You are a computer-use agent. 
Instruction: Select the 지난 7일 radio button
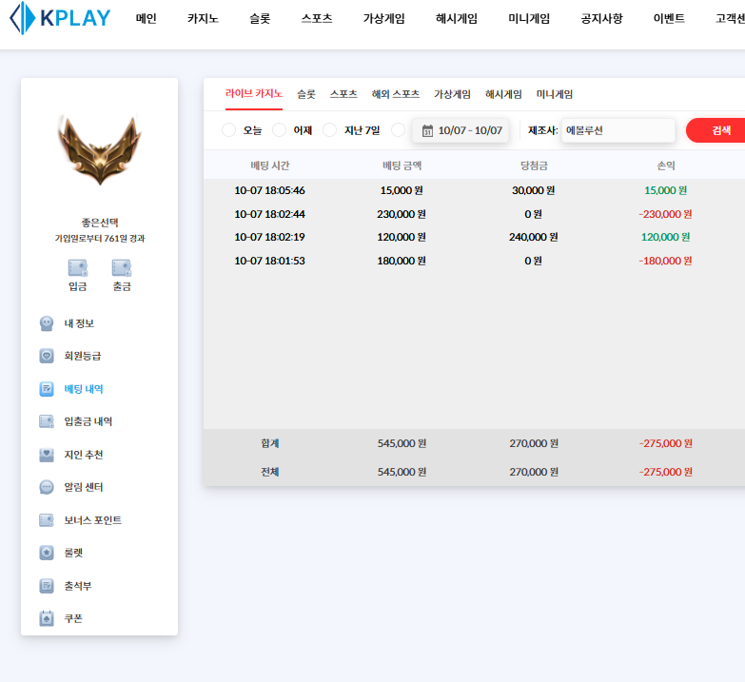tap(330, 130)
